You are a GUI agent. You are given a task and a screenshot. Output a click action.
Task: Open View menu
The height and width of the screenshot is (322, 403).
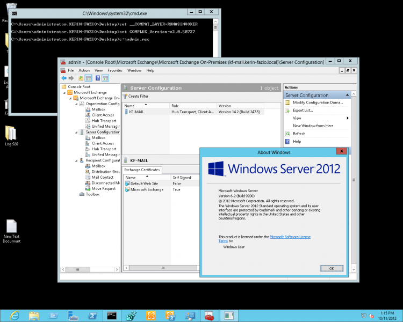click(98, 70)
